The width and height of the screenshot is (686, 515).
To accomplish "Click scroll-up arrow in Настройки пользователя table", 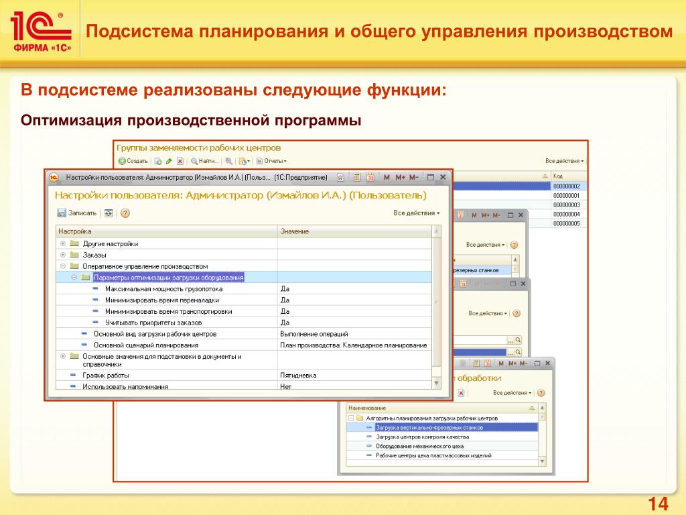I will (436, 231).
